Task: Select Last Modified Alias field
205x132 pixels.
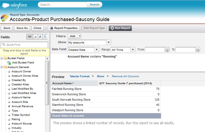Action: pos(24,93)
